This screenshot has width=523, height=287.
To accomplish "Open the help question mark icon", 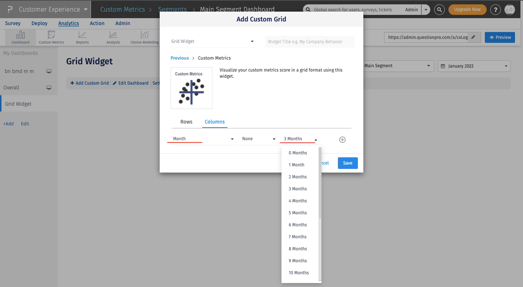I will coord(495,9).
